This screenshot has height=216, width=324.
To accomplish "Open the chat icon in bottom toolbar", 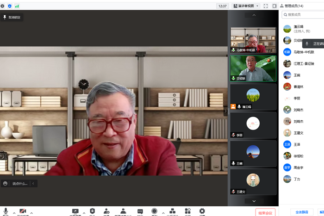I will [140, 211].
